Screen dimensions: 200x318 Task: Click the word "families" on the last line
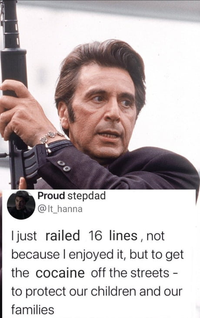click(33, 310)
